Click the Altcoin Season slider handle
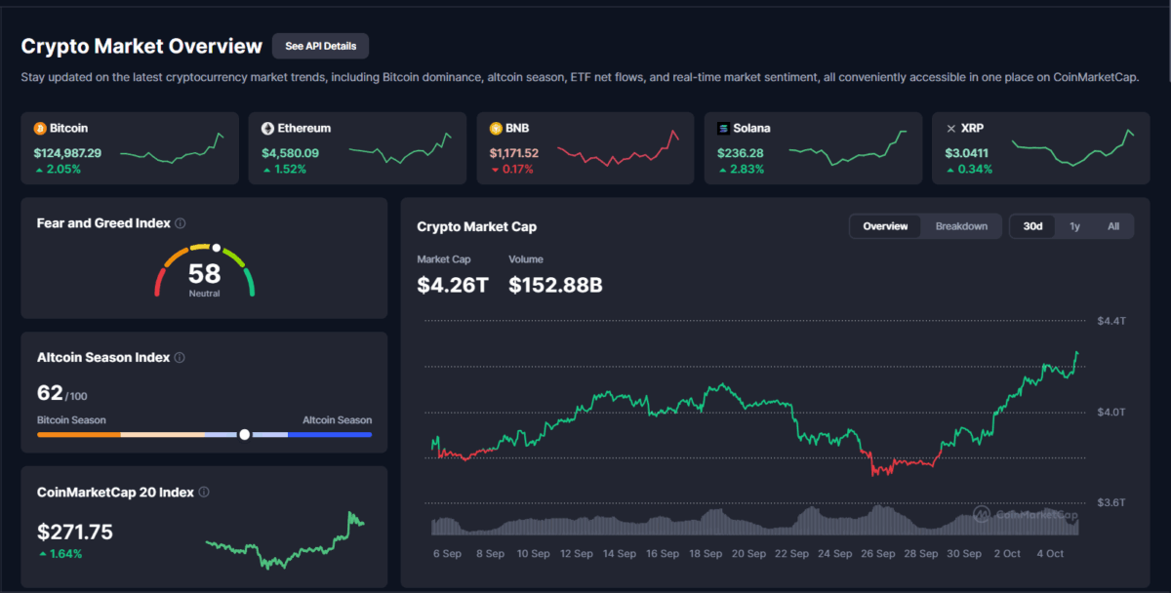This screenshot has height=593, width=1171. 244,435
